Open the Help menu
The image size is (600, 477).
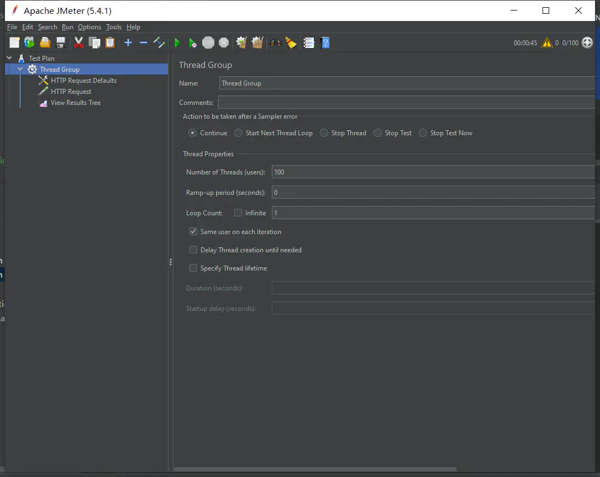[133, 27]
